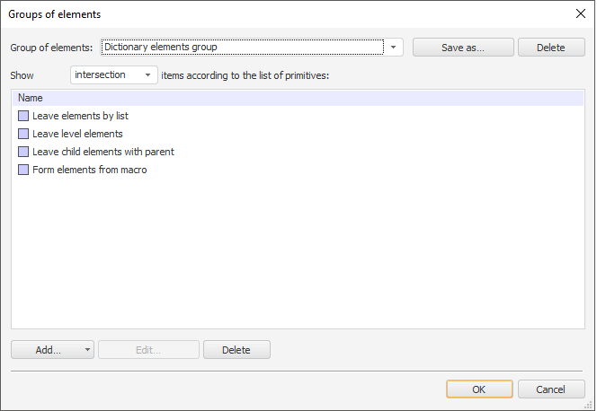
Task: Highlight the "Leave child elements with parent" text
Action: tap(103, 152)
